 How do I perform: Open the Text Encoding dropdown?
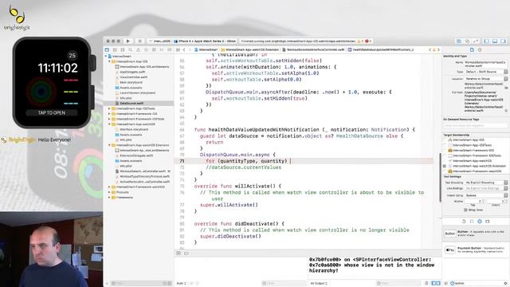pyautogui.click(x=486, y=183)
